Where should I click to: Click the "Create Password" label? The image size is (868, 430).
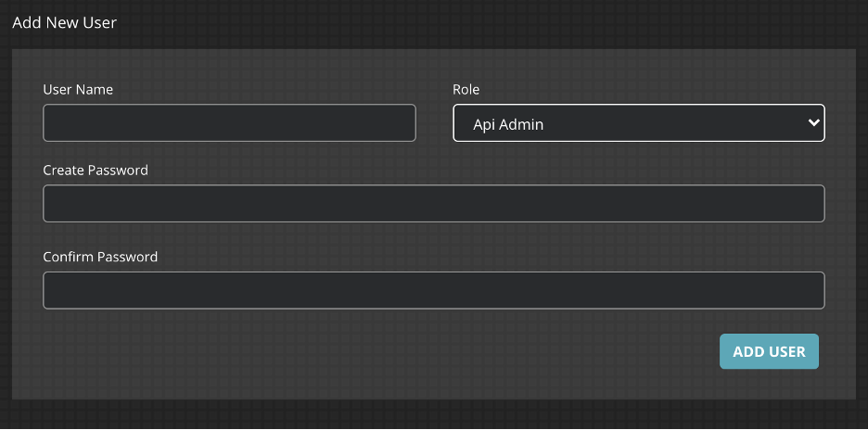[96, 171]
